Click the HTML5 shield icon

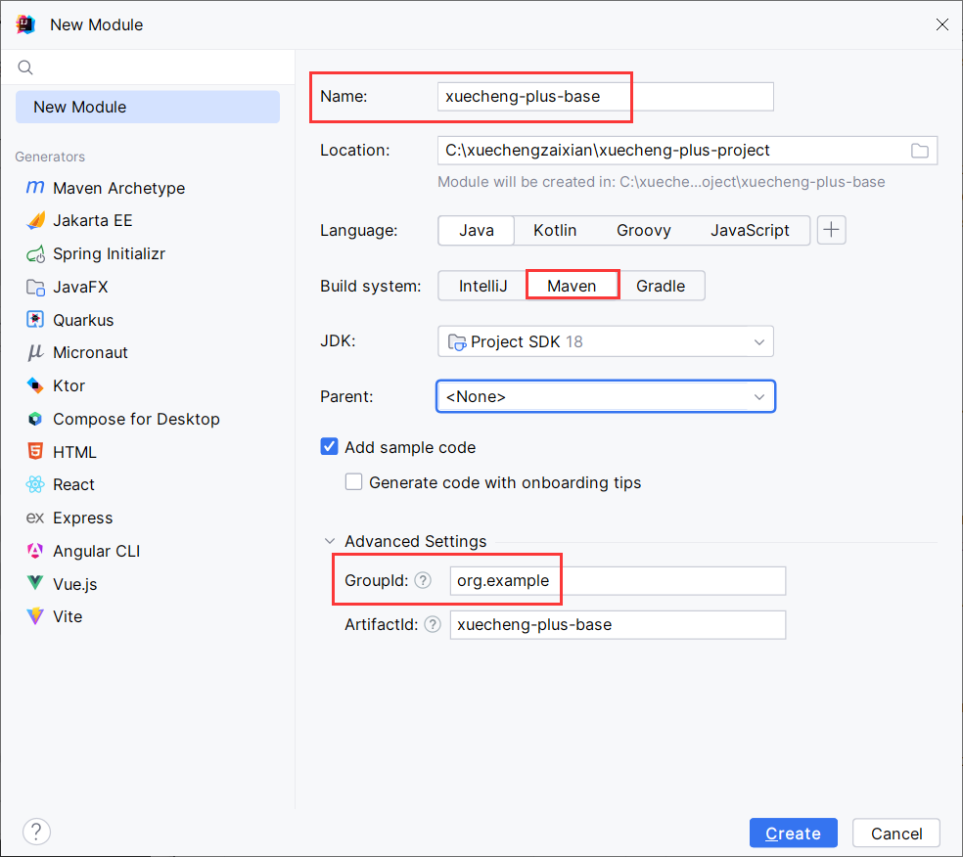pyautogui.click(x=35, y=452)
